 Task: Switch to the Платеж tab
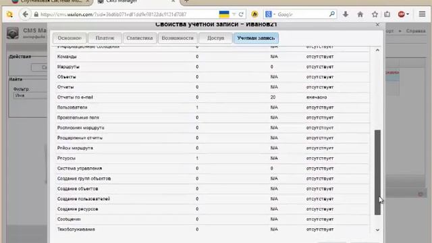[x=105, y=38]
